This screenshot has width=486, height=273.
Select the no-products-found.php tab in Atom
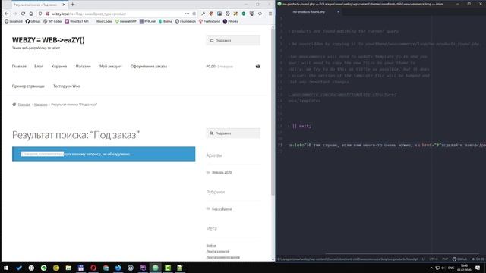tap(310, 12)
